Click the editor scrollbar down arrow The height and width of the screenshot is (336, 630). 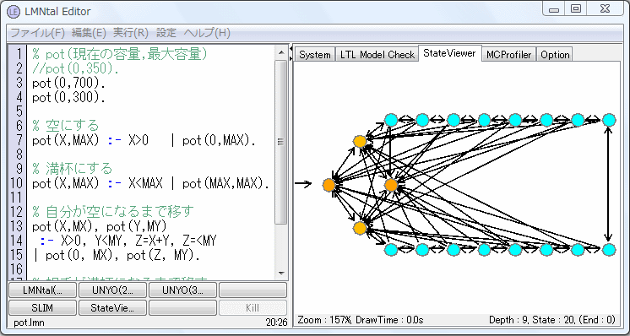281,274
